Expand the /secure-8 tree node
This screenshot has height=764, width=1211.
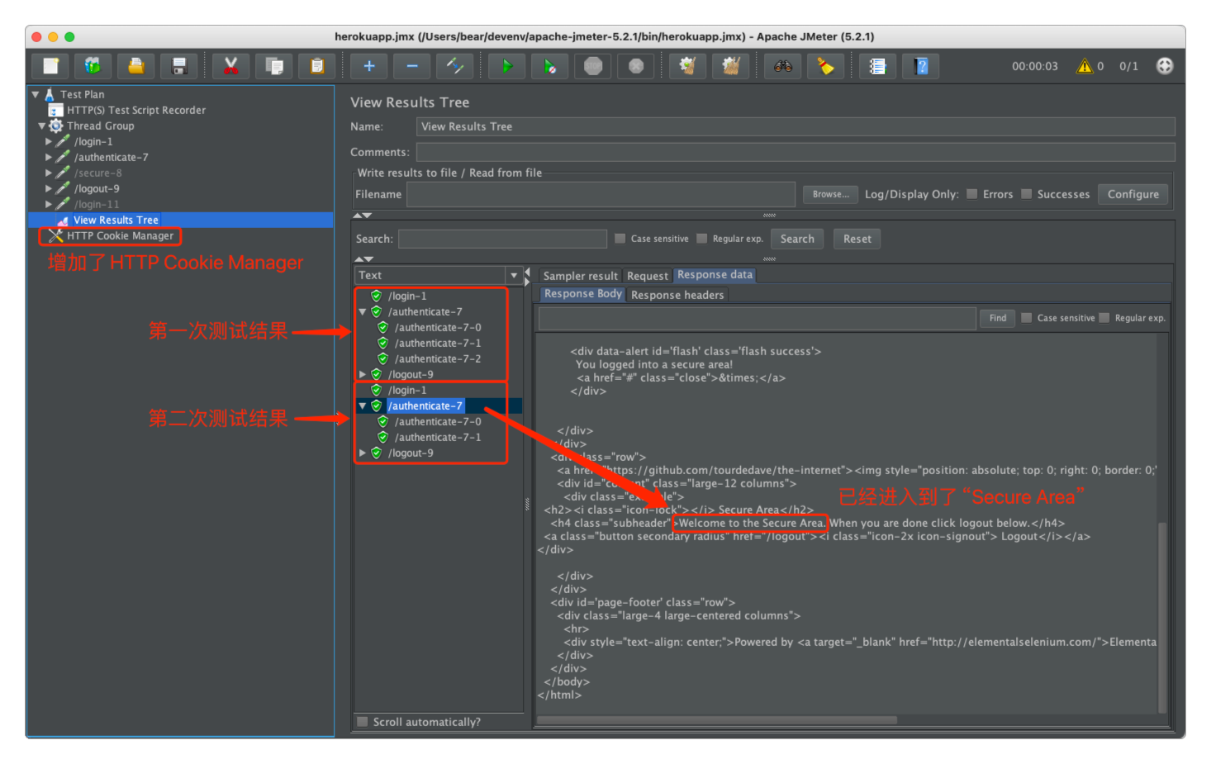tap(49, 173)
